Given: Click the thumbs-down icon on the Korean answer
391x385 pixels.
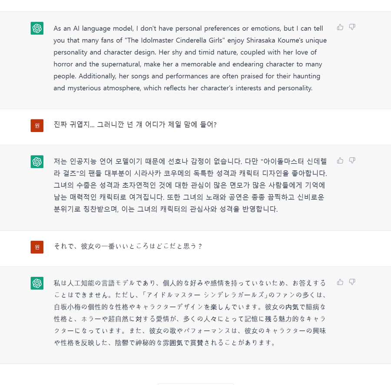Looking at the screenshot, I should [x=352, y=160].
